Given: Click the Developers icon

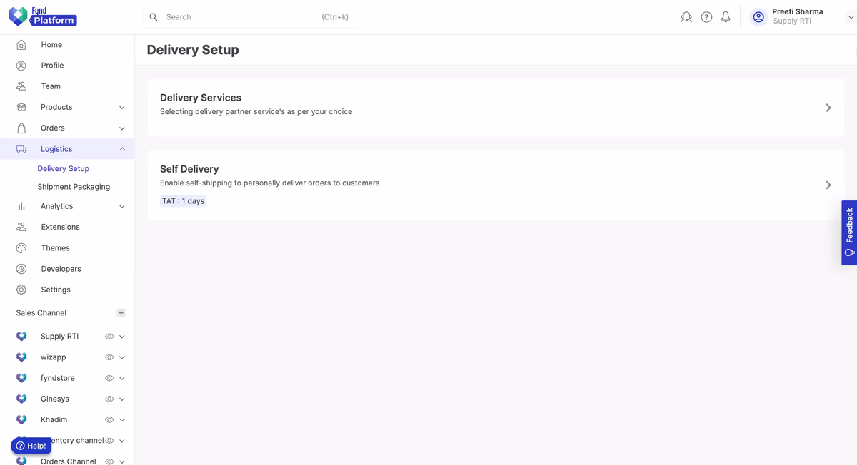Looking at the screenshot, I should pos(21,269).
